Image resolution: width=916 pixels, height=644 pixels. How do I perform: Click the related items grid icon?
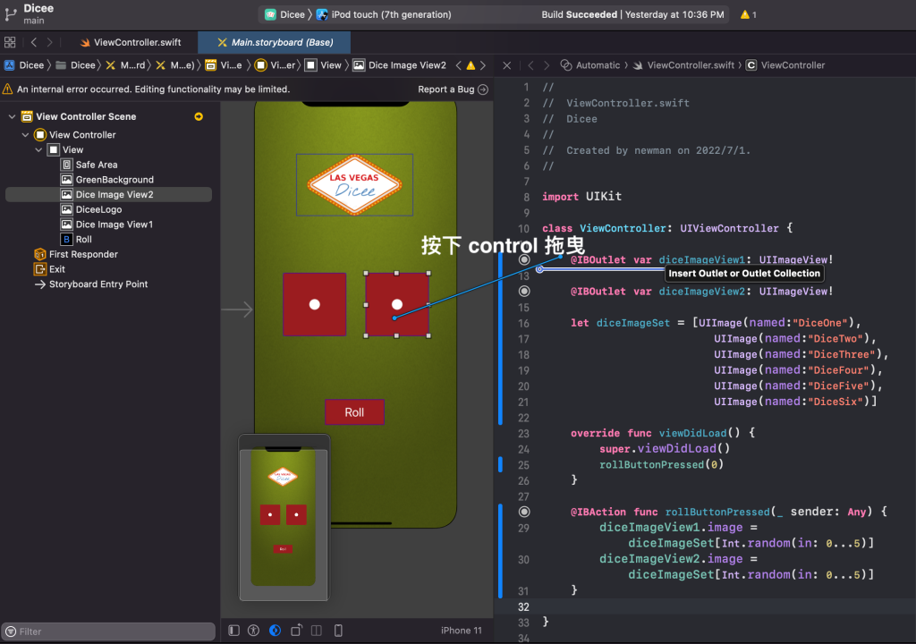pos(10,42)
